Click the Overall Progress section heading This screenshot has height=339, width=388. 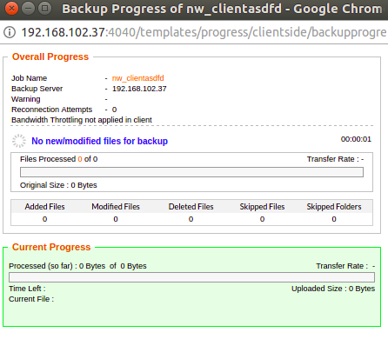(50, 56)
